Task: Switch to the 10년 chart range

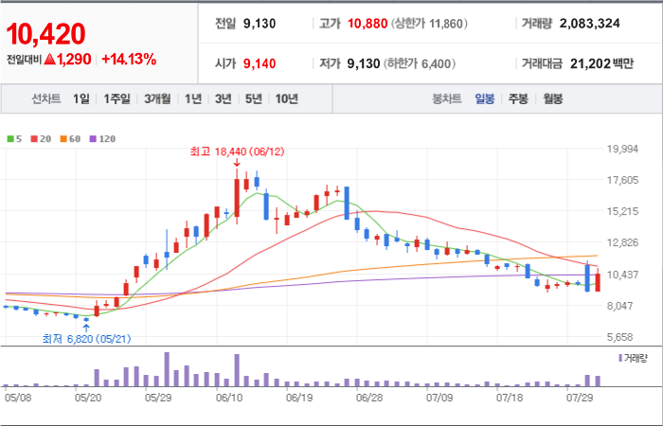Action: point(287,98)
